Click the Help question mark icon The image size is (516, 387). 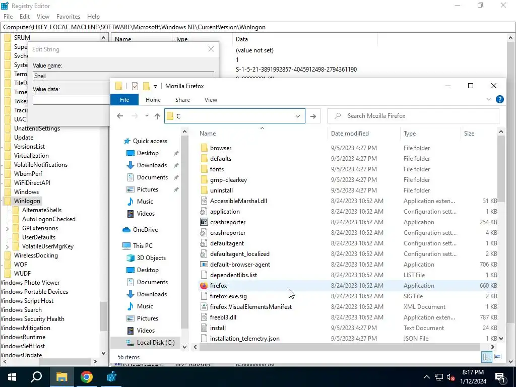[499, 99]
